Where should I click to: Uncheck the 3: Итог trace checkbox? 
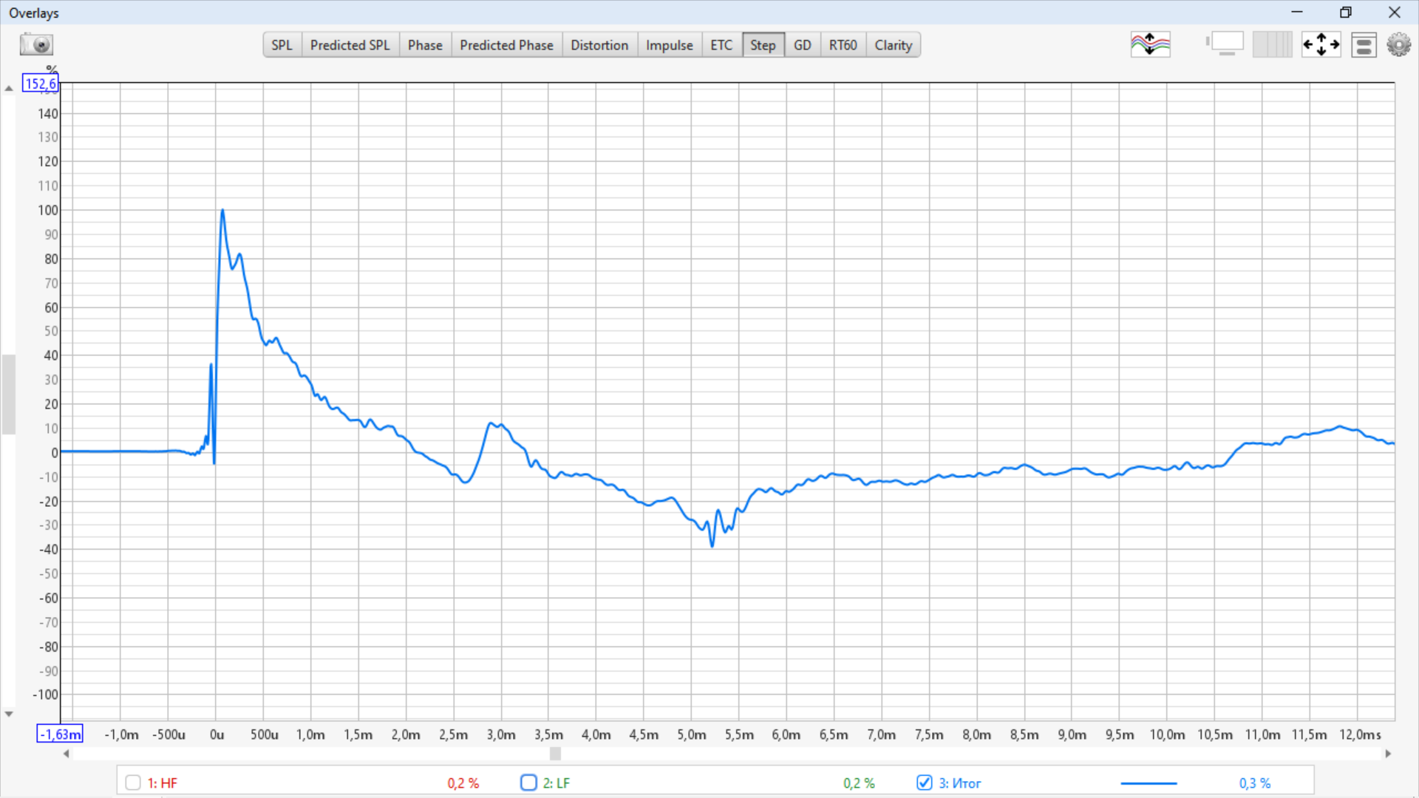point(924,782)
